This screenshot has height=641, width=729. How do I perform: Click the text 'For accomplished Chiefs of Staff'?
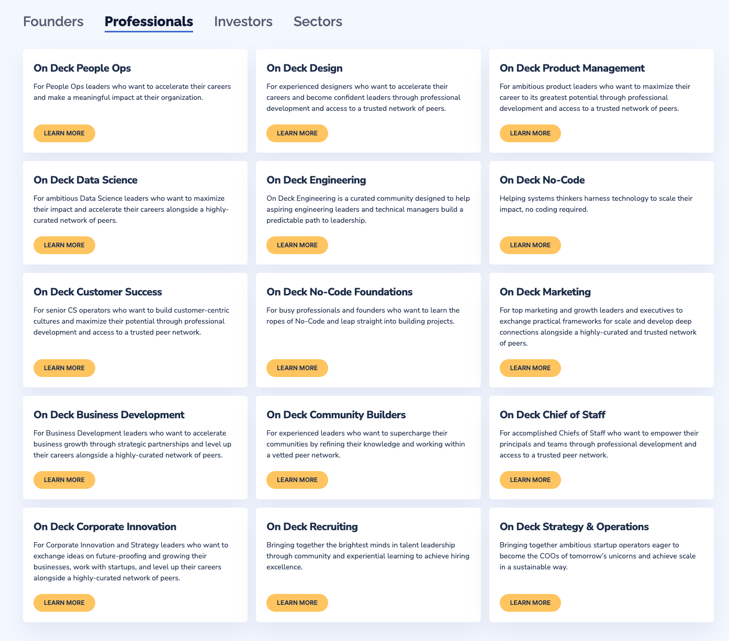tap(599, 444)
